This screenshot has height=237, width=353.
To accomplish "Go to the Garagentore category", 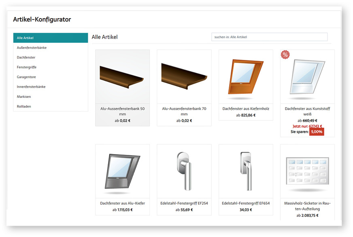I will [50, 77].
